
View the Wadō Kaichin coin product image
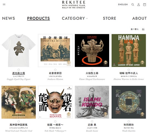tap(129, 102)
